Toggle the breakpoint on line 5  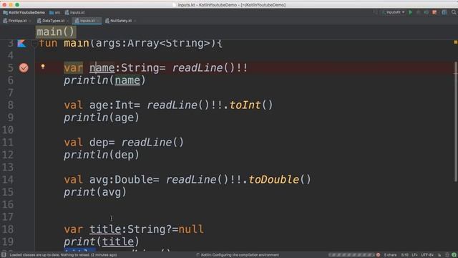coord(24,68)
